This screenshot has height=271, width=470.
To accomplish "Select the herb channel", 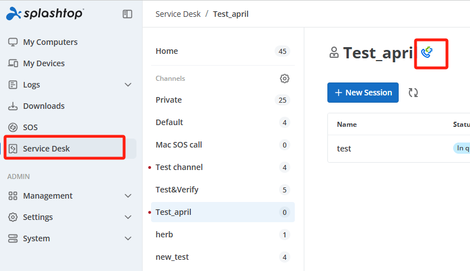I will [x=223, y=235].
